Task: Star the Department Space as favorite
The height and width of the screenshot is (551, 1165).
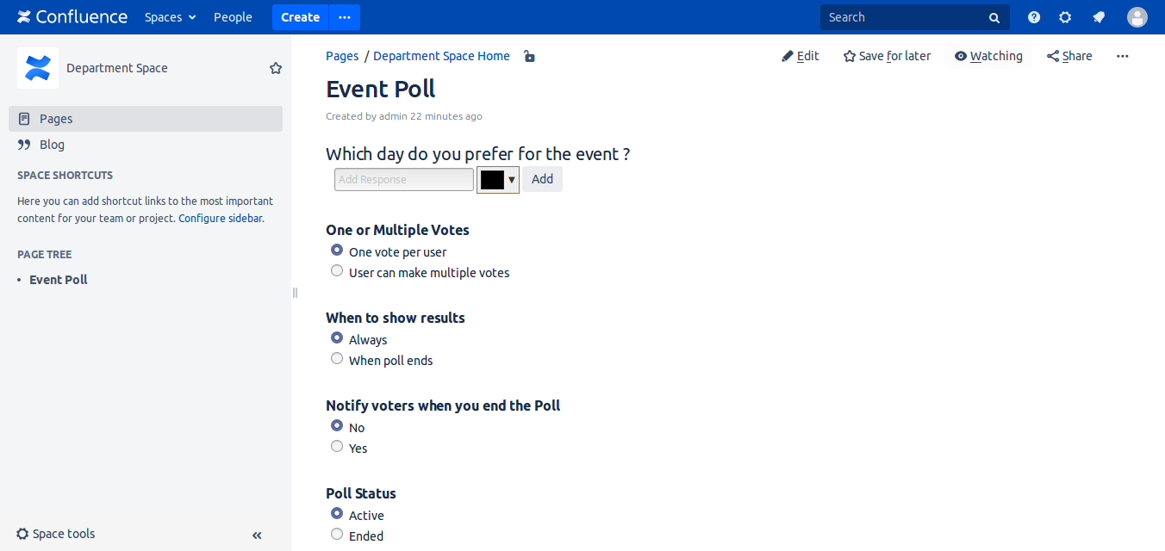Action: [x=276, y=68]
